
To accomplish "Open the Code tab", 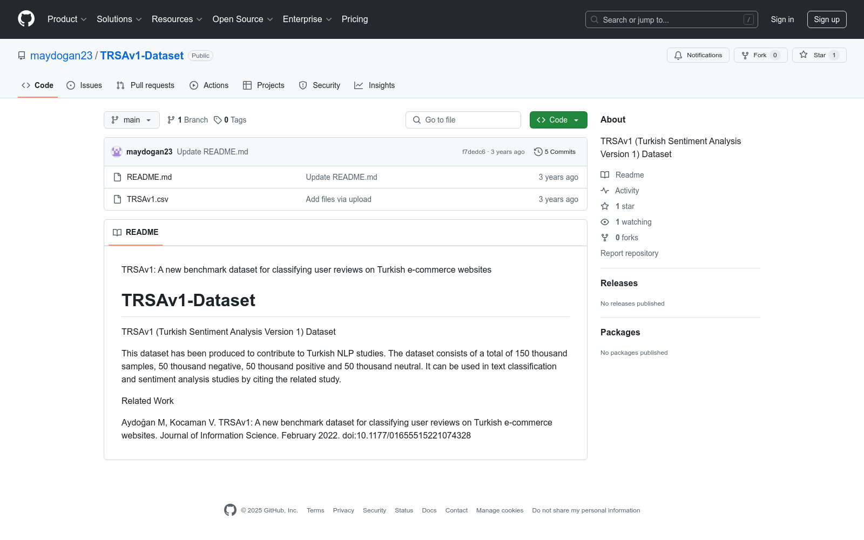I will (38, 85).
